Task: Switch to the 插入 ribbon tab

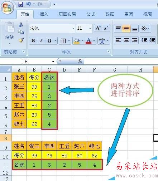Action: point(44,14)
